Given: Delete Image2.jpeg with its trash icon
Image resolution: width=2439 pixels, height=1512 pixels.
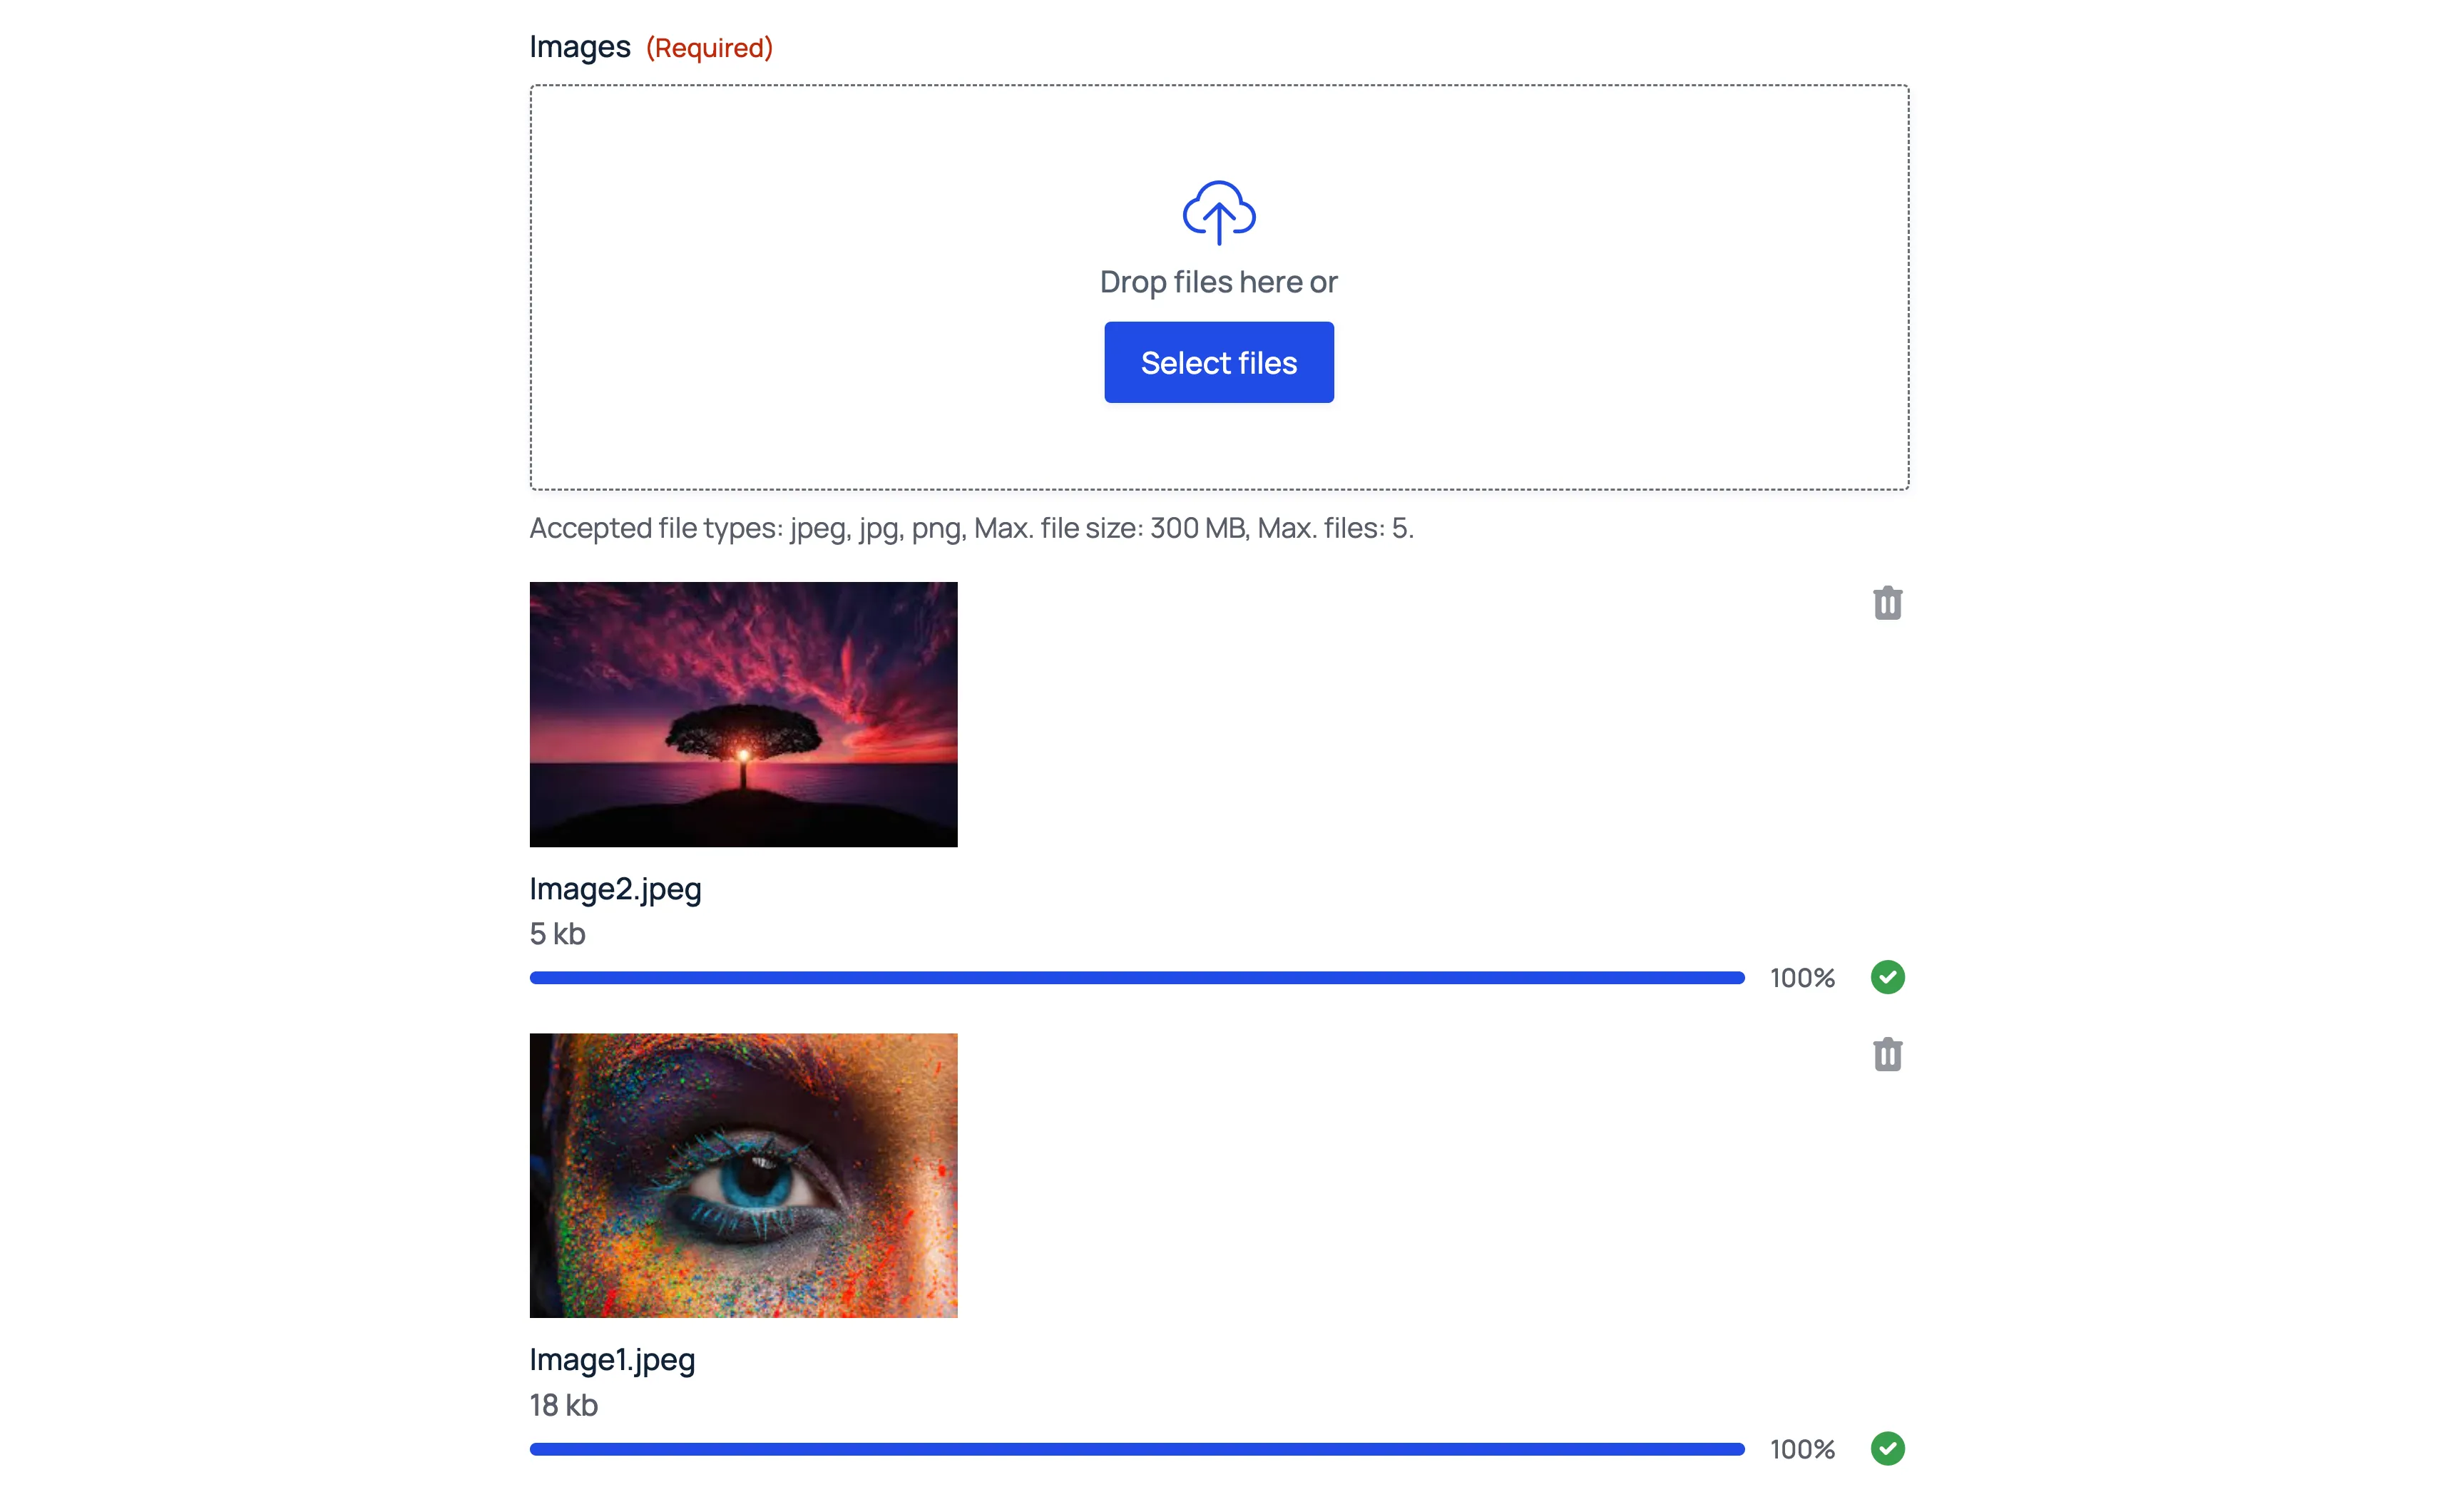Looking at the screenshot, I should pos(1886,603).
